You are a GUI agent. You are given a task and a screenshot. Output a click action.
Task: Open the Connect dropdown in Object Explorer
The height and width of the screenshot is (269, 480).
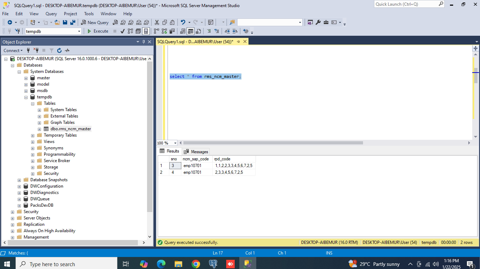click(x=13, y=50)
